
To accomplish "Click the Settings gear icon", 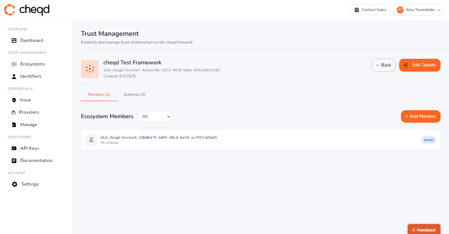I will tap(15, 184).
